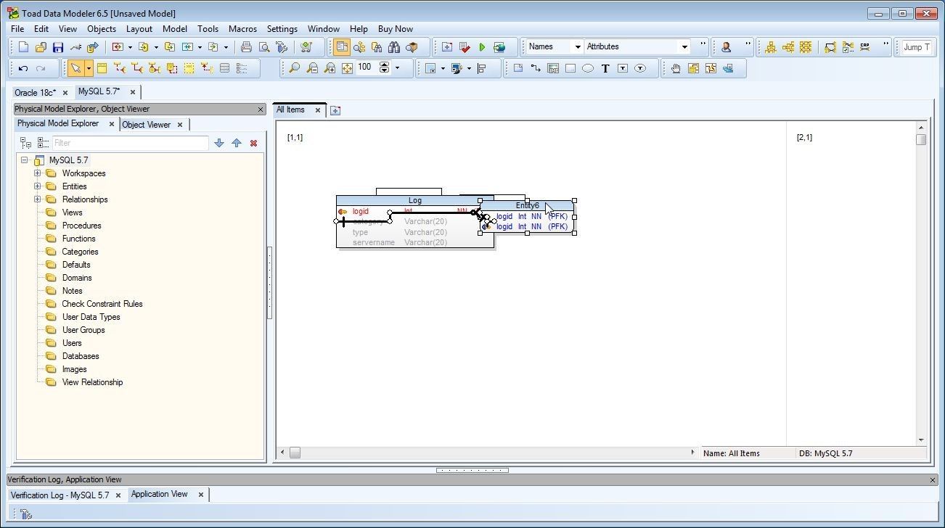Open a model with the folder icon
945x528 pixels.
click(x=41, y=47)
